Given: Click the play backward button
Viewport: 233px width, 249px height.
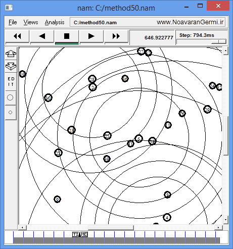Looking at the screenshot, I should (42, 36).
